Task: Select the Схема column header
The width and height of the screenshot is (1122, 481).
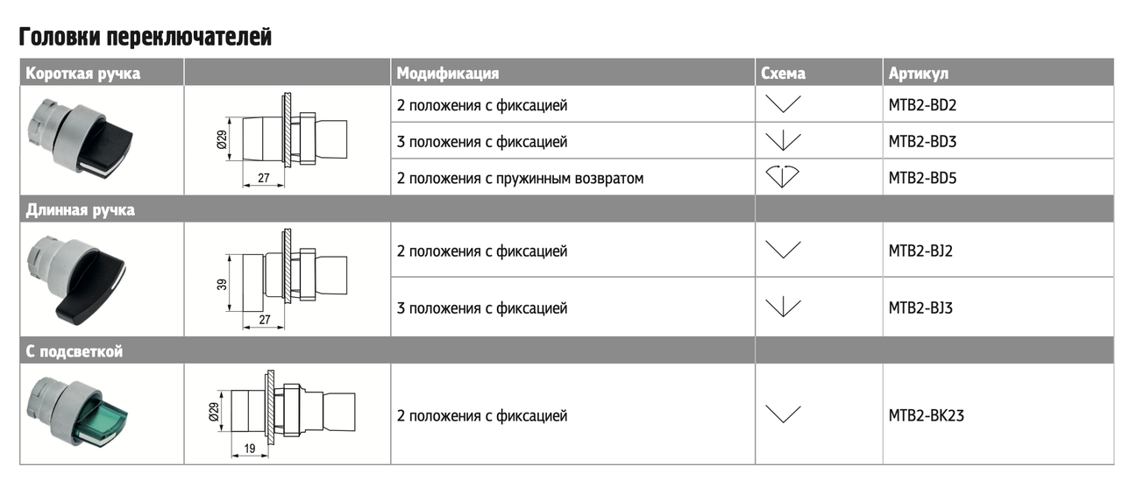Action: tap(783, 74)
